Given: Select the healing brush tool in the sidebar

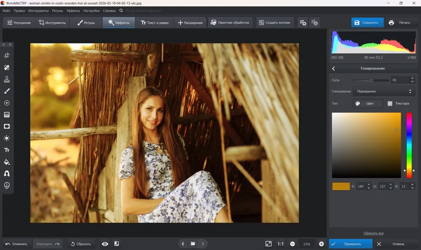Looking at the screenshot, I should [x=7, y=67].
